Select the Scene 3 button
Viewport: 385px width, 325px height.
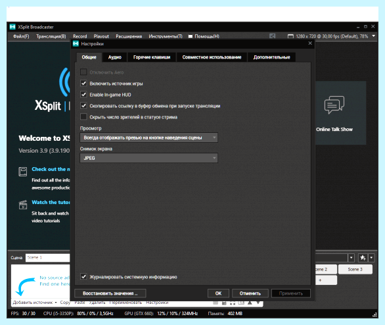click(x=355, y=270)
